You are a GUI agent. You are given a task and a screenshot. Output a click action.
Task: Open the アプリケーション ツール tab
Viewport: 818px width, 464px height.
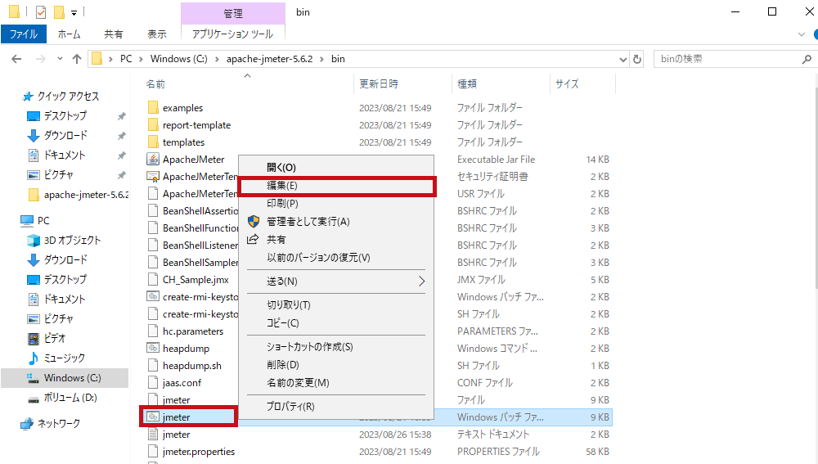point(232,34)
